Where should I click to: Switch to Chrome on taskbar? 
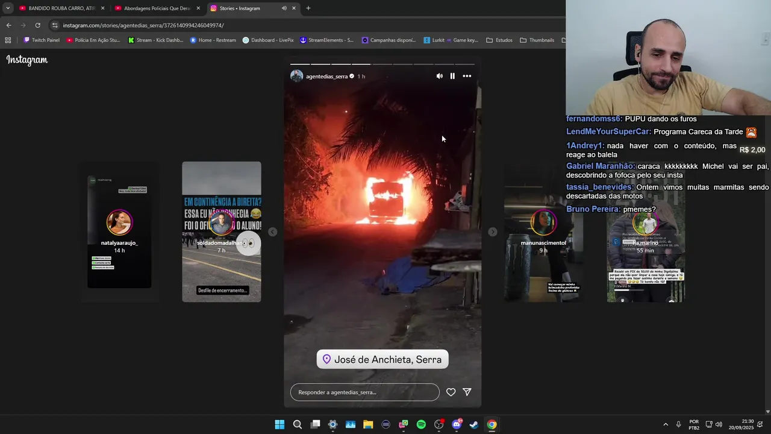tap(492, 424)
